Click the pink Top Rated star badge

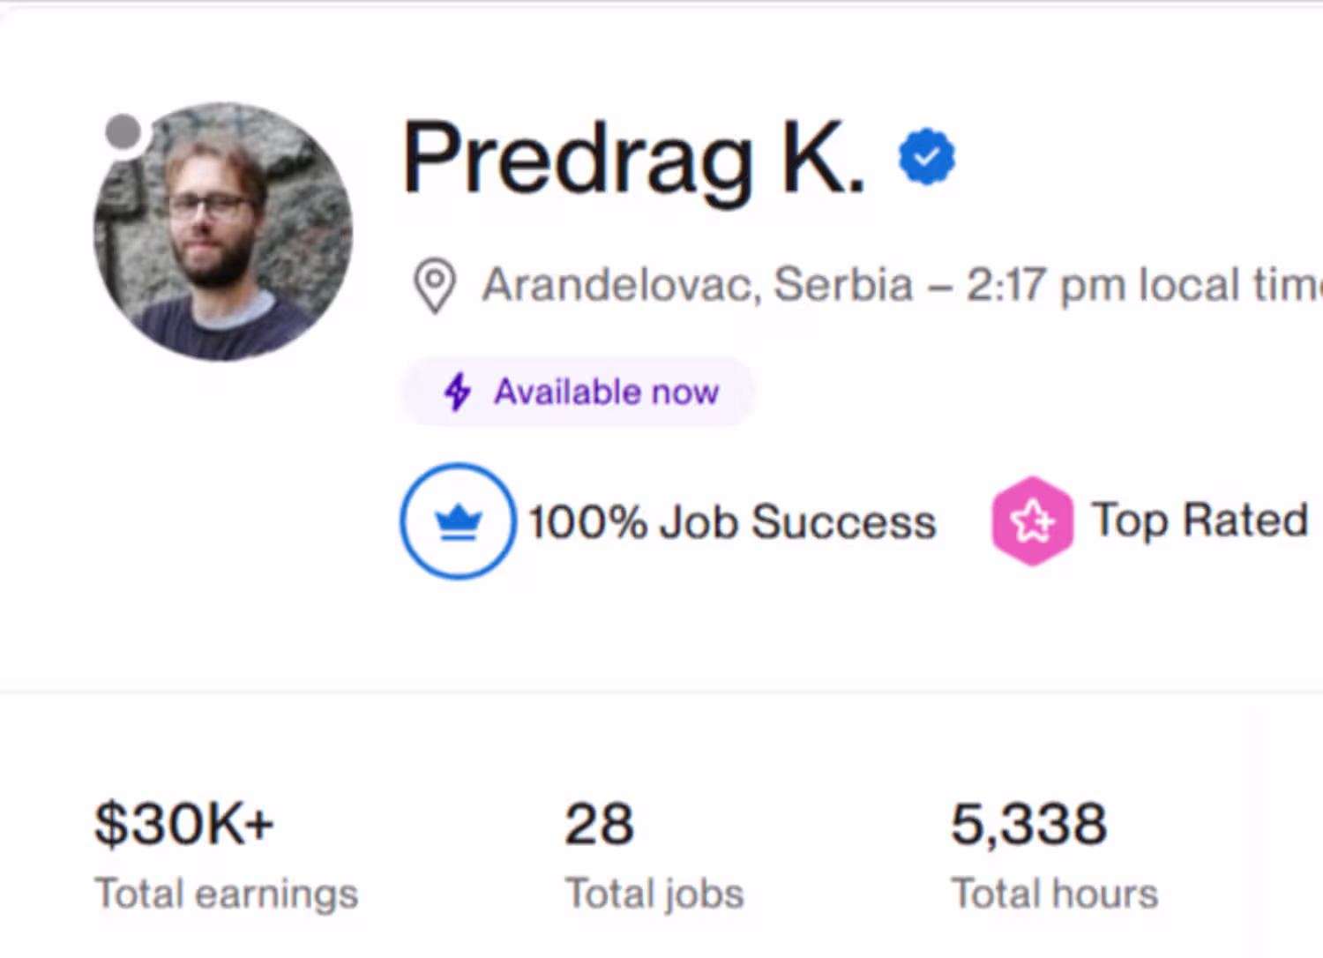coord(1032,521)
